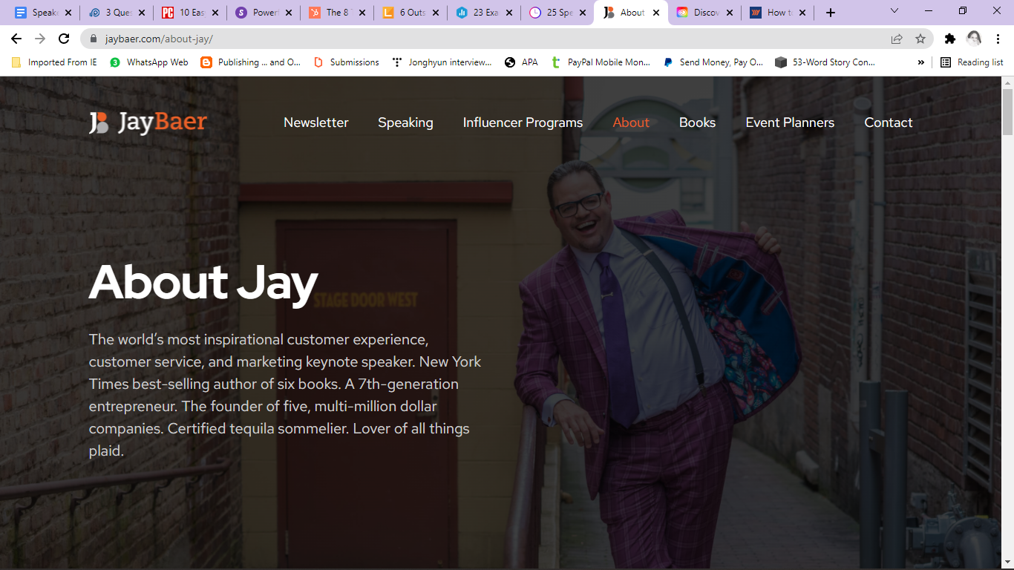The image size is (1014, 570).
Task: Go back using the browser back arrow
Action: 16,39
